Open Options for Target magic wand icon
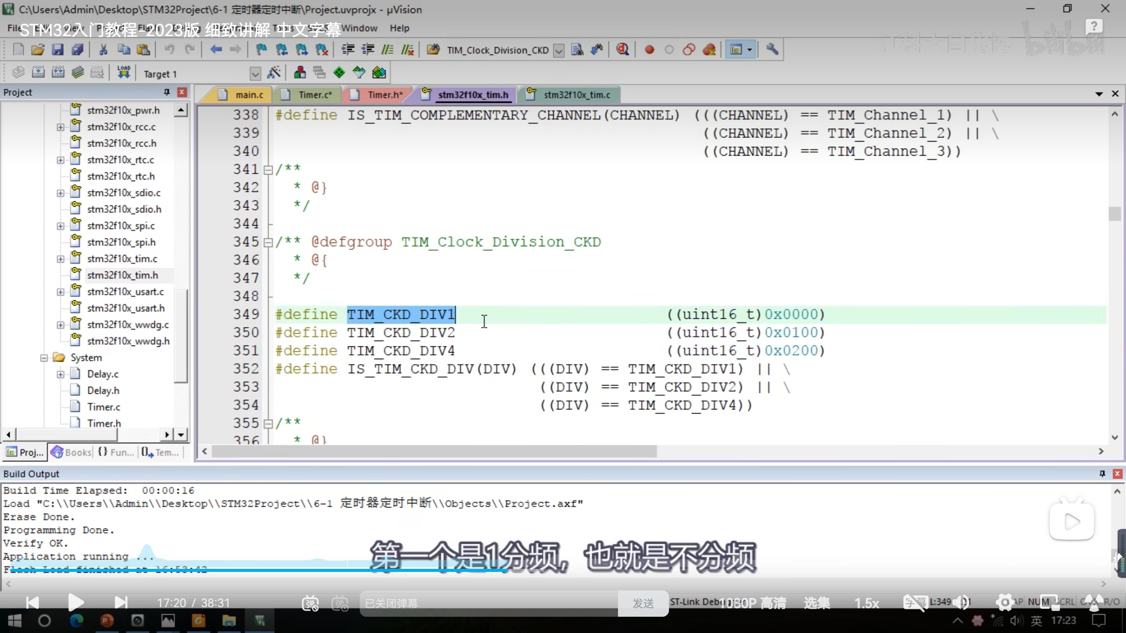 (274, 73)
